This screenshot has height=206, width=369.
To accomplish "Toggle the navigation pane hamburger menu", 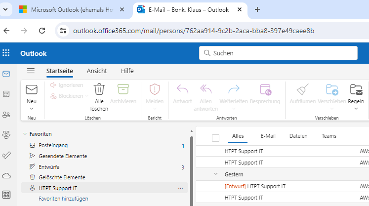I will pyautogui.click(x=31, y=71).
